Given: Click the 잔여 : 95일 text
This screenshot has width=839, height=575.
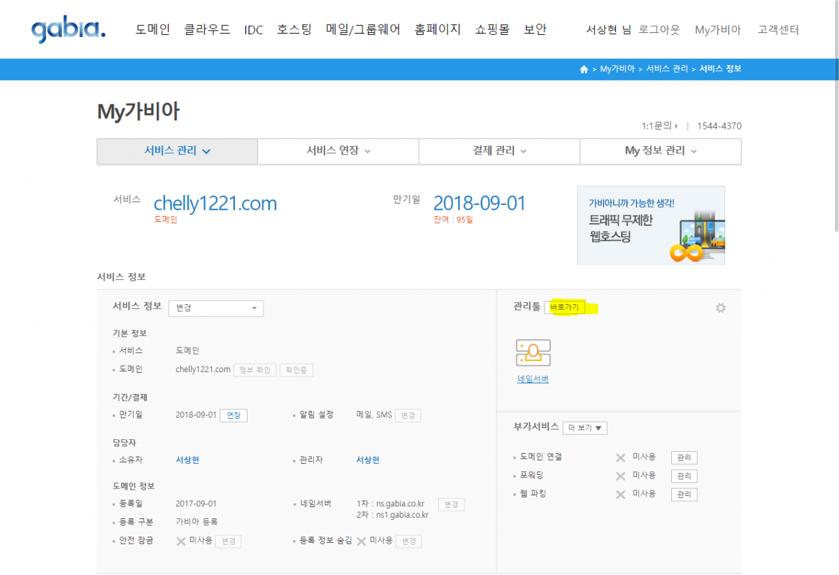Looking at the screenshot, I should [453, 220].
